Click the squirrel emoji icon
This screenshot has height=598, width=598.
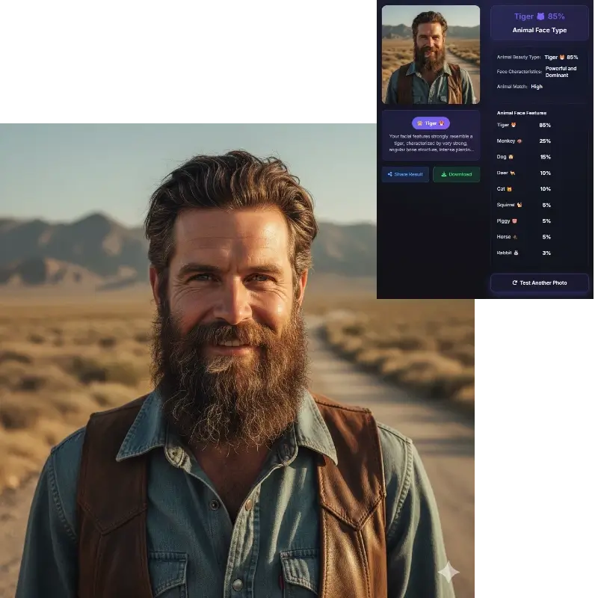[519, 205]
